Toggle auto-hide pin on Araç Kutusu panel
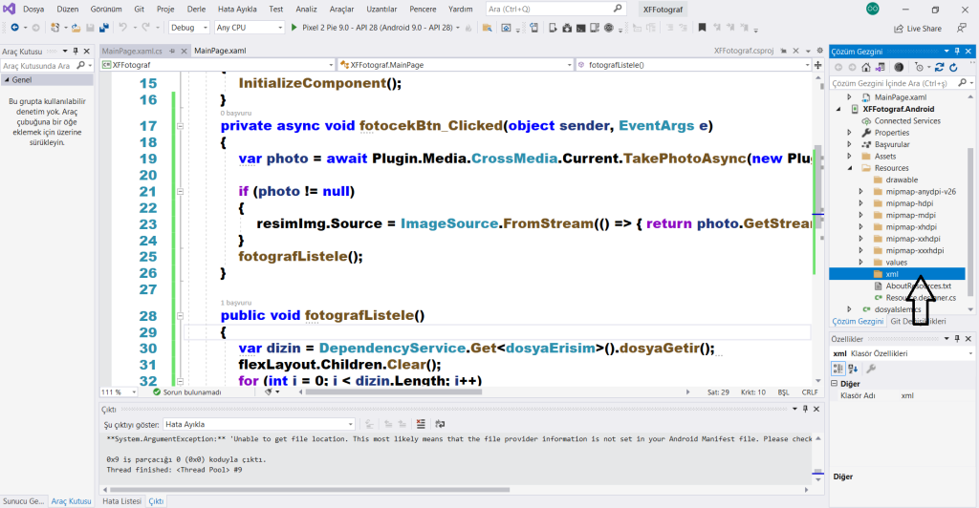Screen dimensions: 979x508 tap(76, 51)
